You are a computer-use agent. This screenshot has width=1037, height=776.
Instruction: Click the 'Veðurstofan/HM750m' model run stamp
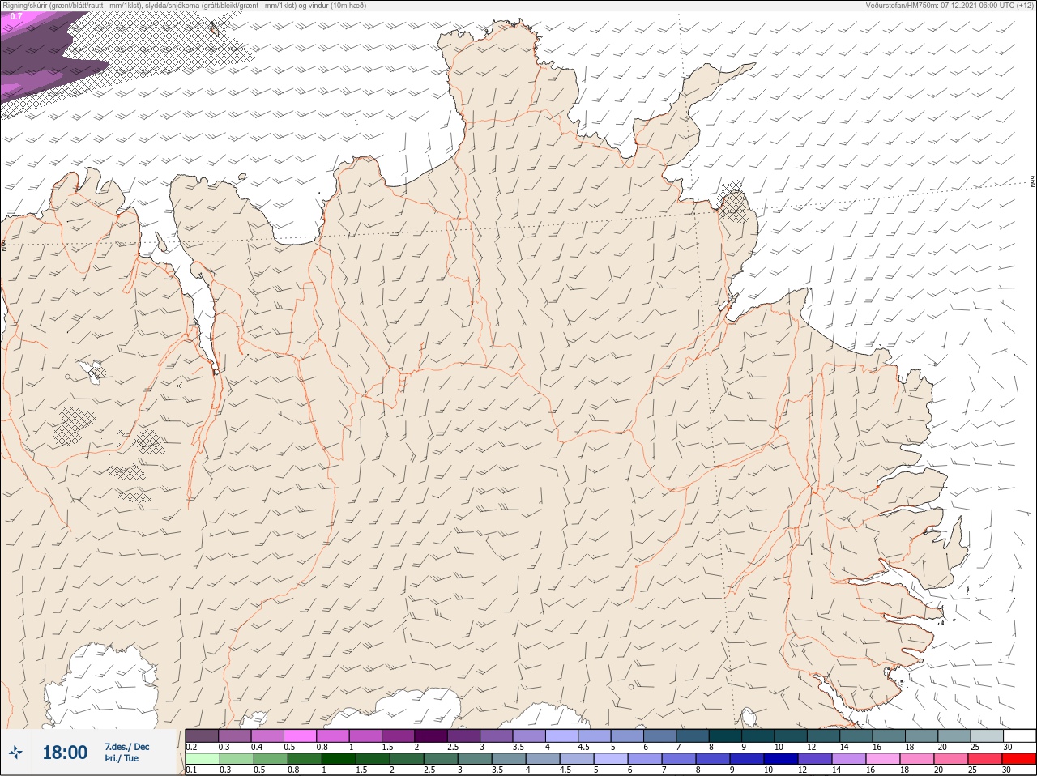coord(950,6)
